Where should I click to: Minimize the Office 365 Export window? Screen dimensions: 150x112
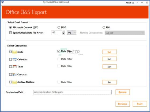click(142, 3)
